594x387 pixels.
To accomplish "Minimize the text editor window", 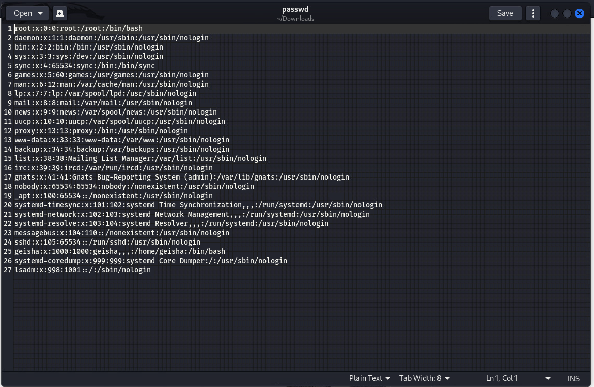I will coord(554,13).
